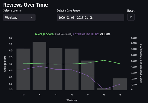Click the purple line peak at weekday 1
This screenshot has width=148, height=103.
pos(39,66)
